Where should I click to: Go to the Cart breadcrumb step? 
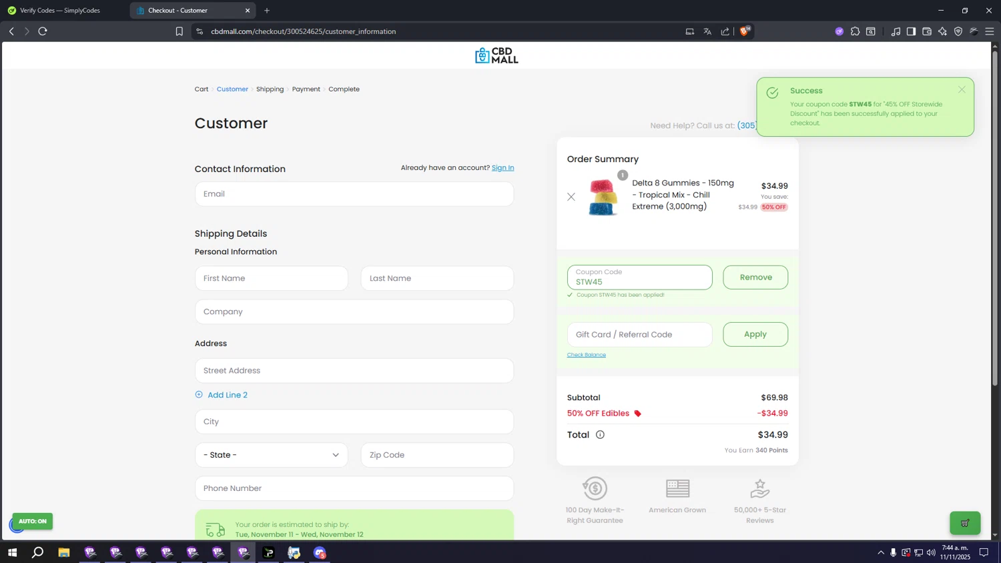point(202,89)
